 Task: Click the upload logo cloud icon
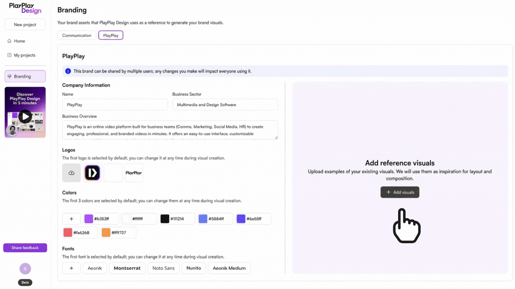click(x=71, y=173)
